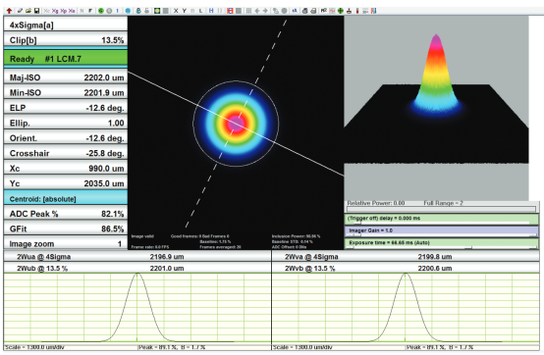This screenshot has width=544, height=355.
Task: Click the Y profile toolbar icon
Action: [185, 11]
